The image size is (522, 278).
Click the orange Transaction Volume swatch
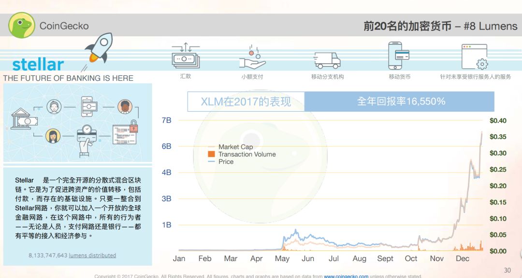pos(211,154)
